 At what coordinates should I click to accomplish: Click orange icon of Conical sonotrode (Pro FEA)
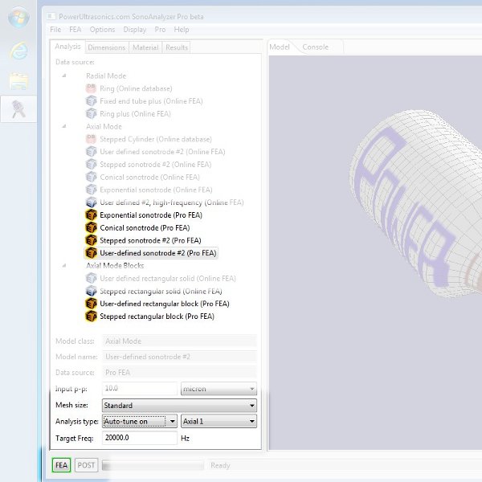click(x=91, y=228)
